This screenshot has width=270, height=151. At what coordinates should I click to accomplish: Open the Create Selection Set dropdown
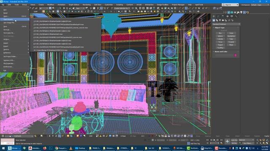point(122,8)
